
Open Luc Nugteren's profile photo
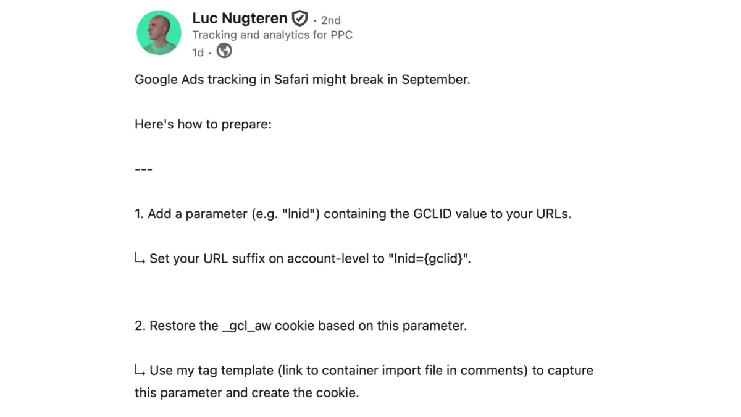tap(159, 32)
